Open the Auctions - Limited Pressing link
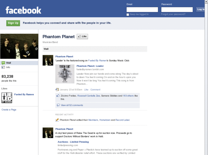 pyautogui.click(x=73, y=142)
